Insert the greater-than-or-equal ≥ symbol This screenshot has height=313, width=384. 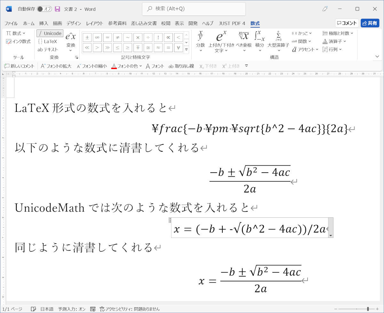128,48
